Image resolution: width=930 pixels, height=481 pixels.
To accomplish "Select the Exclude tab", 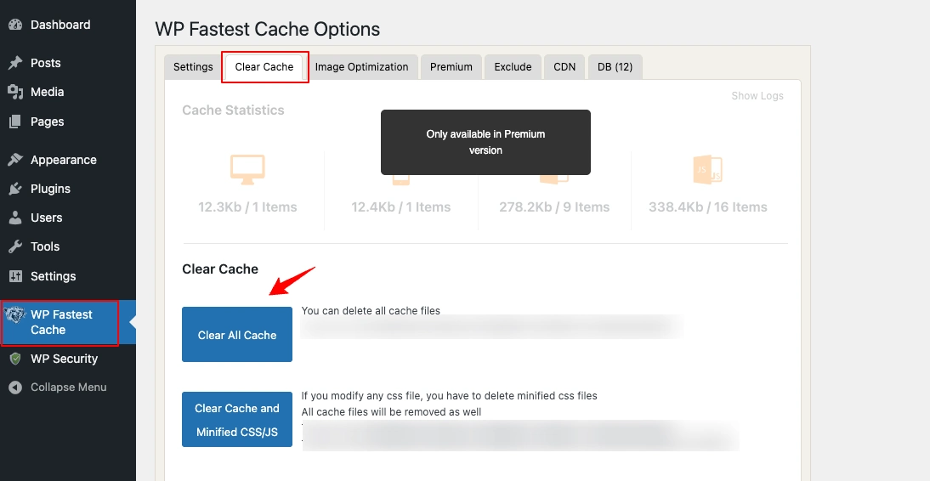I will (513, 67).
